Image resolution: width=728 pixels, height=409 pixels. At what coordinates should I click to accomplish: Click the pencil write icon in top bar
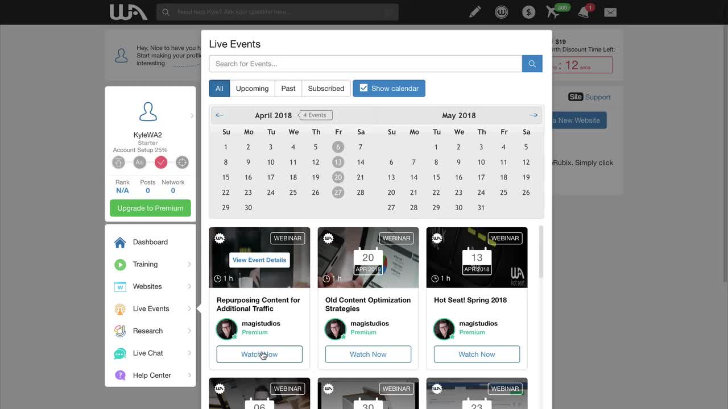(475, 12)
